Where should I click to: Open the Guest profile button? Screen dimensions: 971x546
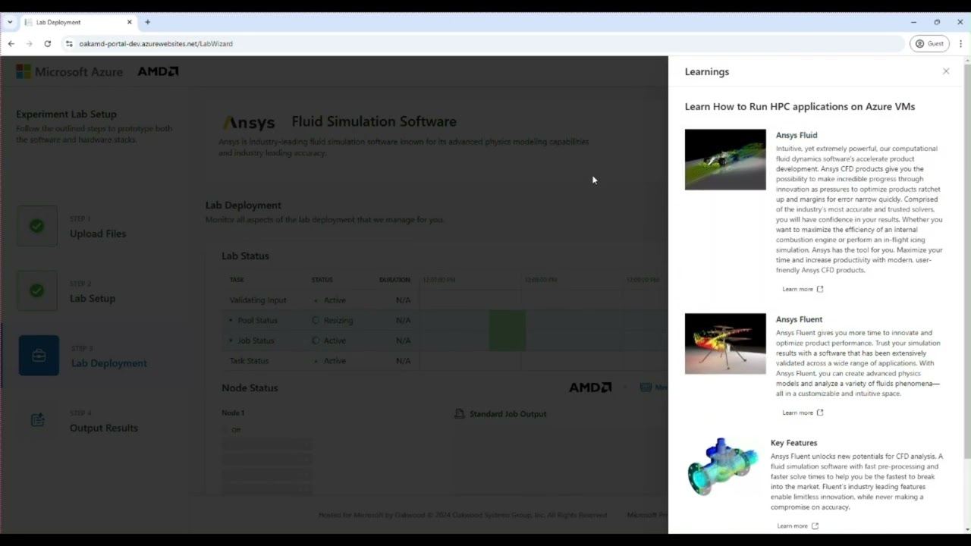[x=929, y=44]
